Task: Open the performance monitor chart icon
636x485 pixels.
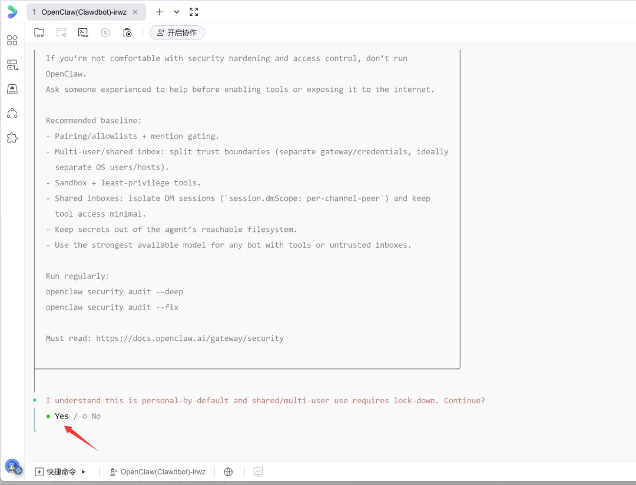Action: tap(259, 471)
